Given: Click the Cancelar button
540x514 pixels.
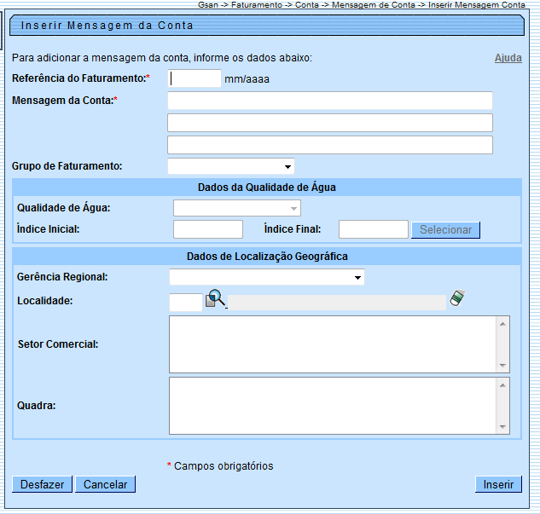Looking at the screenshot, I should [105, 484].
